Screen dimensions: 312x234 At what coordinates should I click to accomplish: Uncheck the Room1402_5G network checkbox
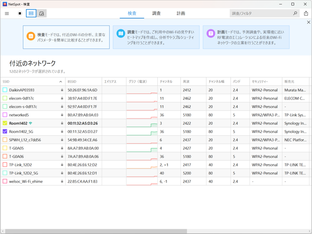point(5,132)
